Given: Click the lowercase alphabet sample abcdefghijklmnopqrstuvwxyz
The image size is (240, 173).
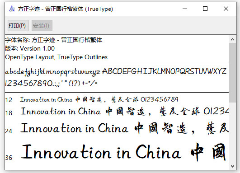Looking at the screenshot, I should (52, 72).
